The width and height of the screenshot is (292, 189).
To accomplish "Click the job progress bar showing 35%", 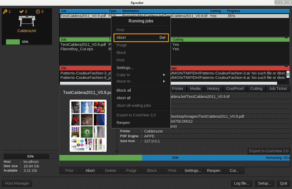I will point(175,158).
